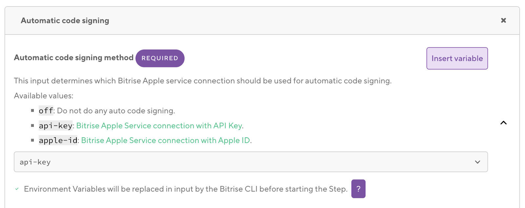Click the 'apple-id' code value in list
The height and width of the screenshot is (208, 525).
pyautogui.click(x=58, y=141)
